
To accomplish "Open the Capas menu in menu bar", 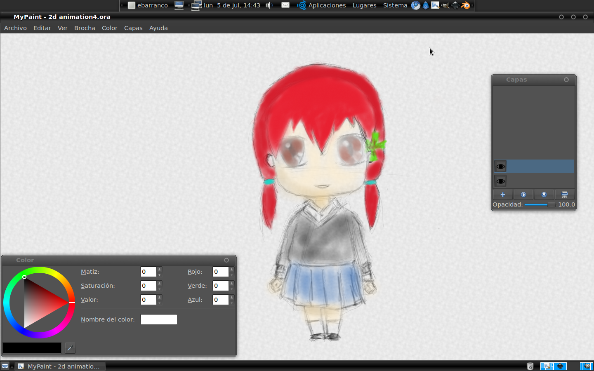I will click(x=133, y=28).
